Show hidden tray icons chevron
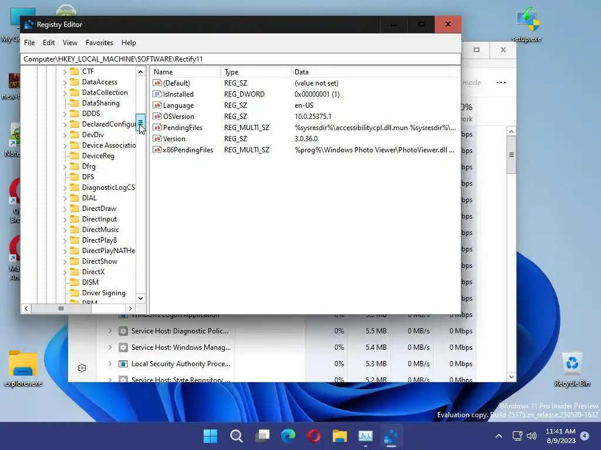This screenshot has height=450, width=601. tap(499, 436)
